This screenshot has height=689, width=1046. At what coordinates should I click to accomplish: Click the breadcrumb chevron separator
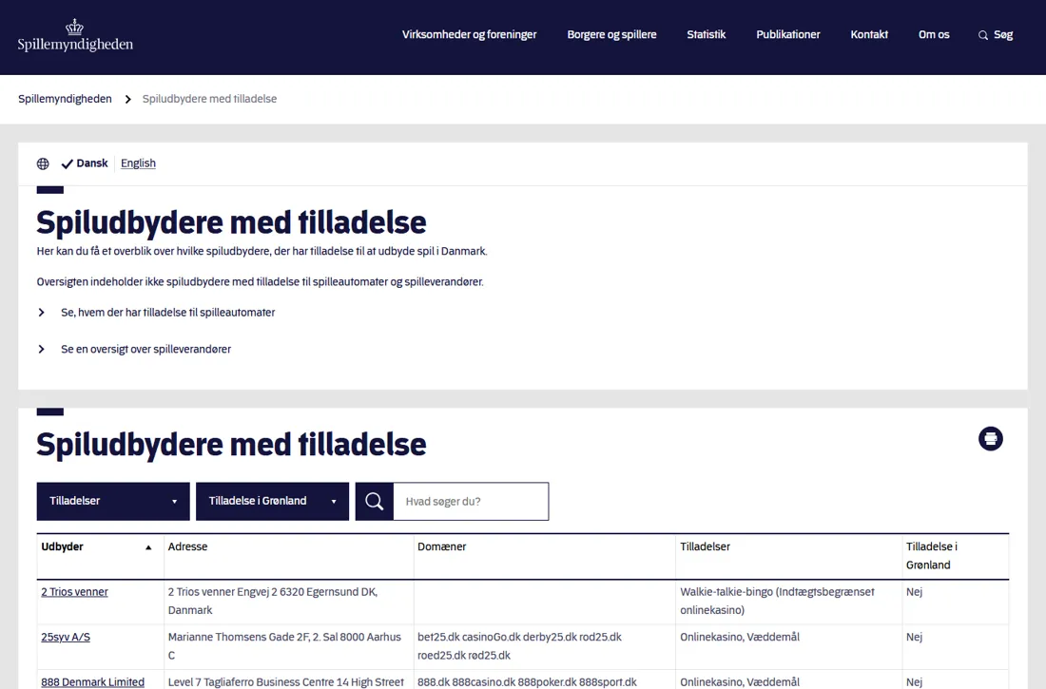point(127,100)
